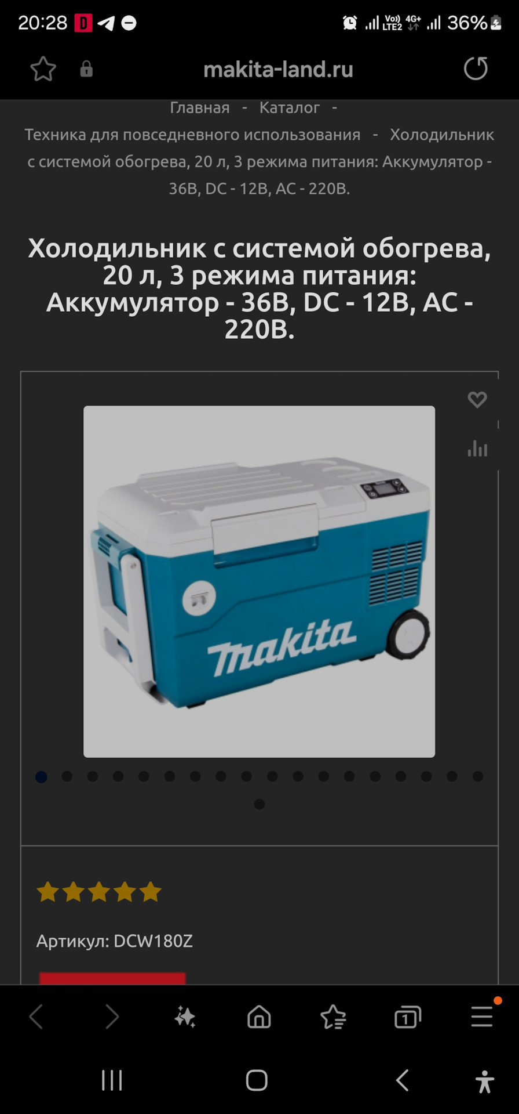The height and width of the screenshot is (1114, 519).
Task: Add product to comparison with chart icon
Action: [x=477, y=448]
